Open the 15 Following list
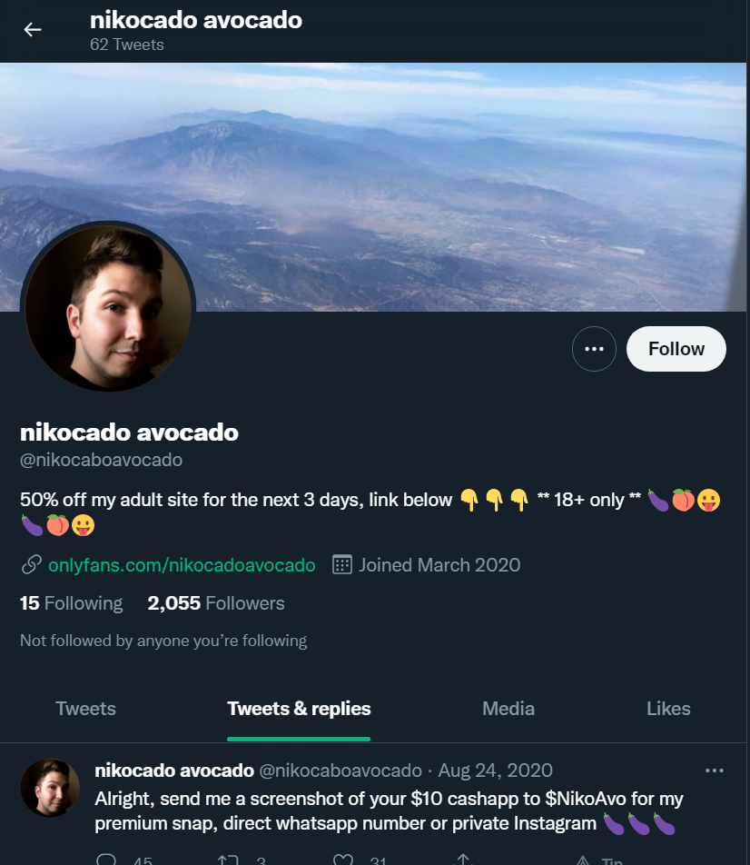Screen dimensions: 750x865 (x=71, y=603)
